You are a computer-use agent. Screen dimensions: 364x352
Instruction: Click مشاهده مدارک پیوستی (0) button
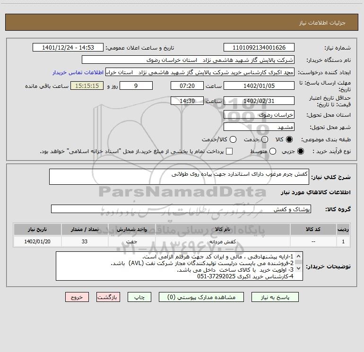tap(201, 297)
